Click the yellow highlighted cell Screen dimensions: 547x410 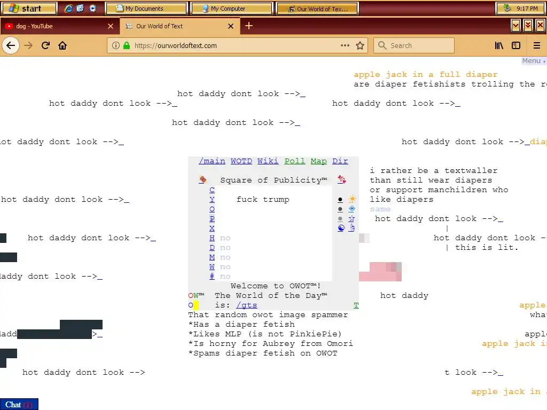[196, 305]
